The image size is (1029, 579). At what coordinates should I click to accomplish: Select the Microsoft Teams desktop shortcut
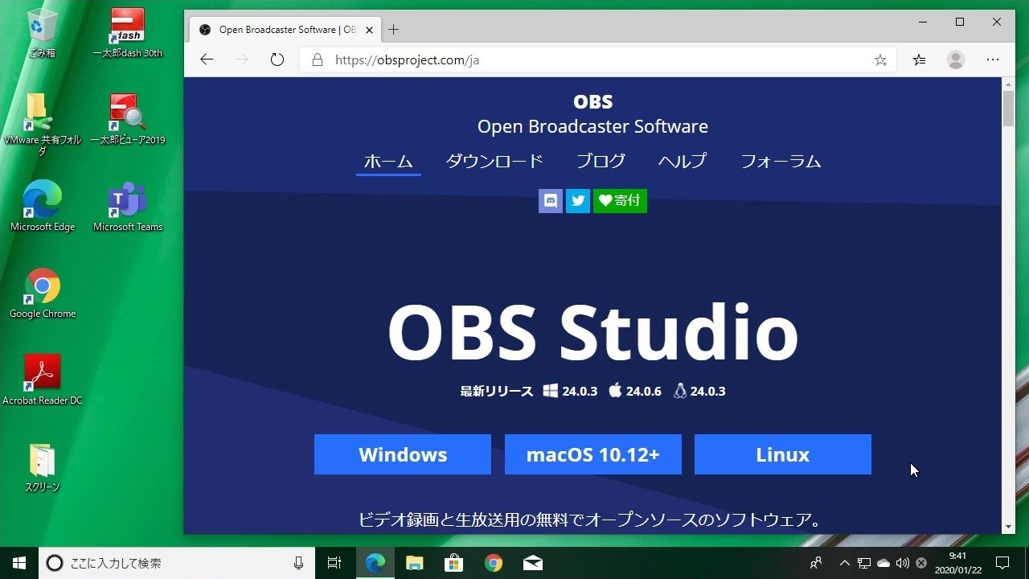(x=127, y=207)
